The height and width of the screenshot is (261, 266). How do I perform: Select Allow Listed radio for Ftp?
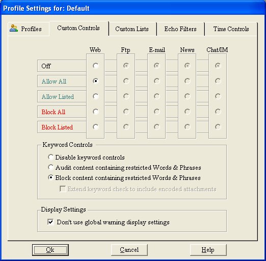coord(126,96)
